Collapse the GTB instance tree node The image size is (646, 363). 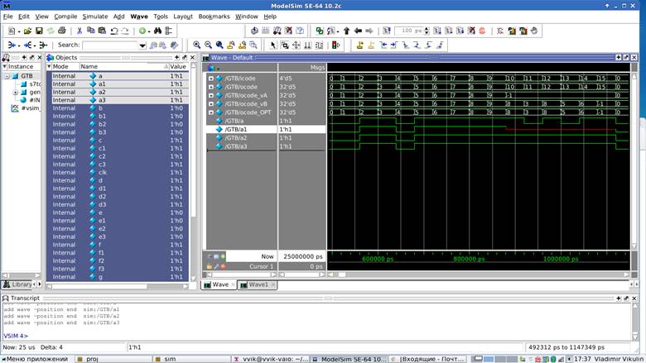pyautogui.click(x=7, y=76)
